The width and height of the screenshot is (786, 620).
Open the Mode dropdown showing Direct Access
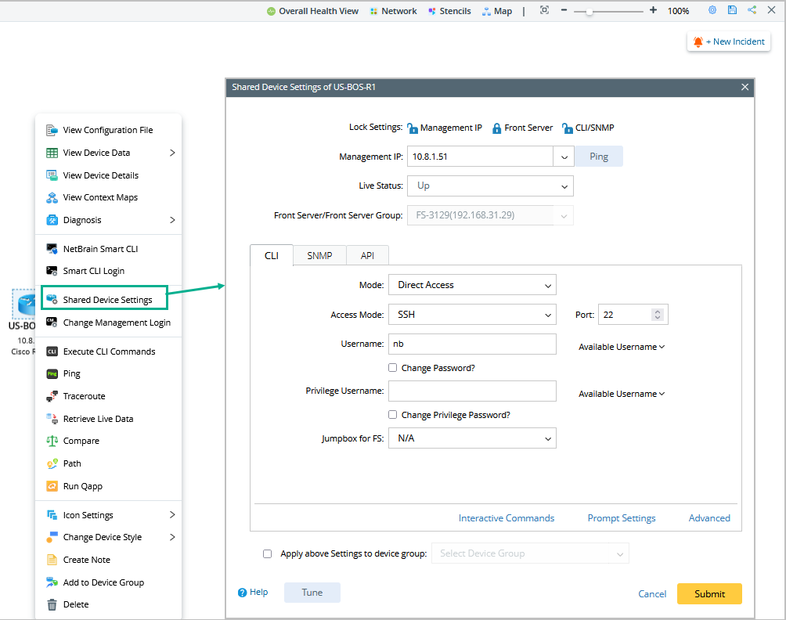tap(472, 285)
